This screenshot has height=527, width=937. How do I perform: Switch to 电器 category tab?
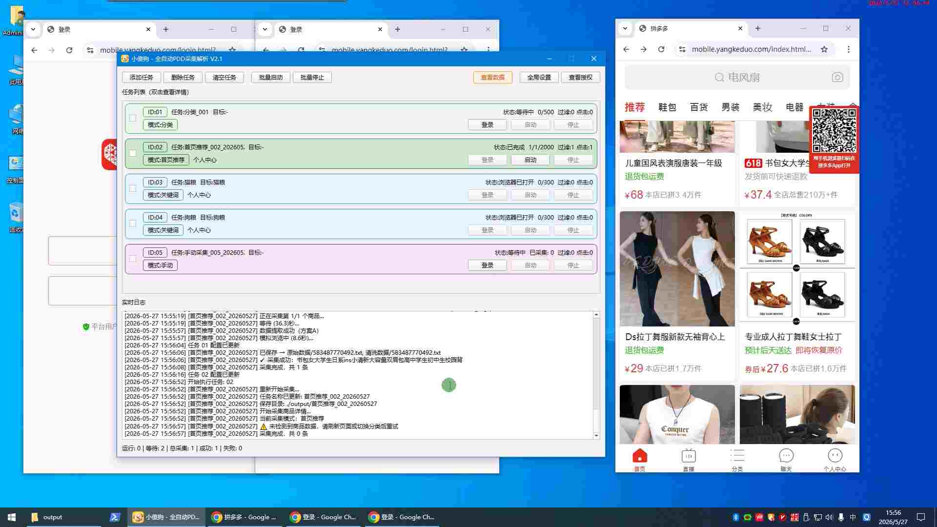pos(794,107)
